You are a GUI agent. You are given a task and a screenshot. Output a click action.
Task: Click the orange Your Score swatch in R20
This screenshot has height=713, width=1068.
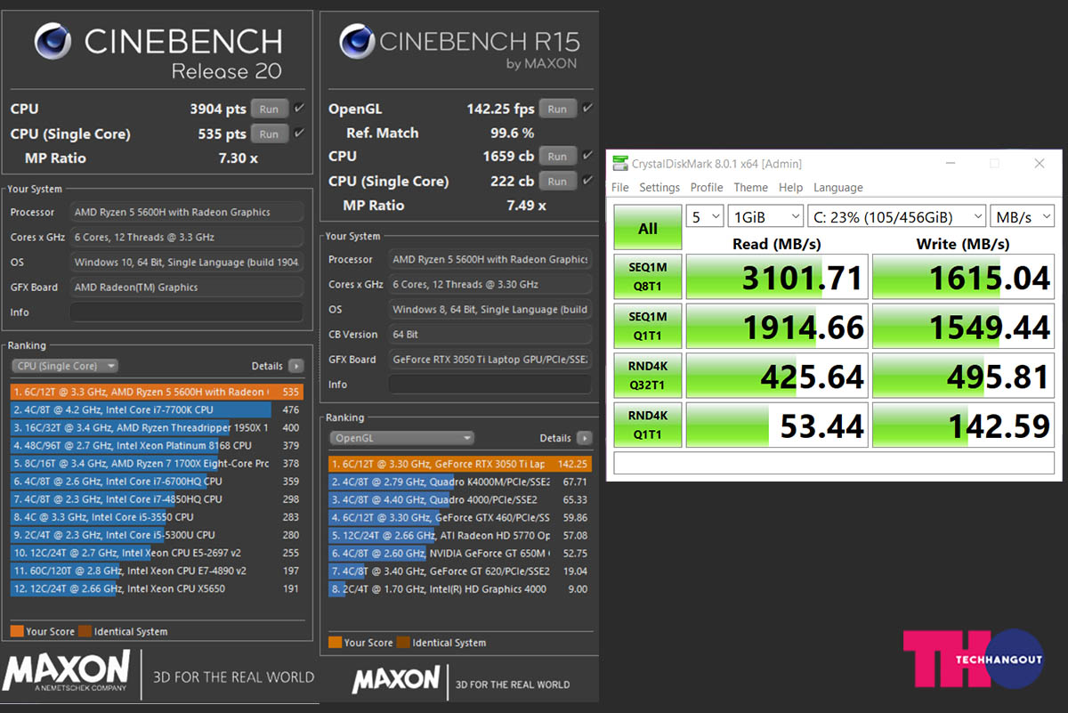tap(17, 631)
